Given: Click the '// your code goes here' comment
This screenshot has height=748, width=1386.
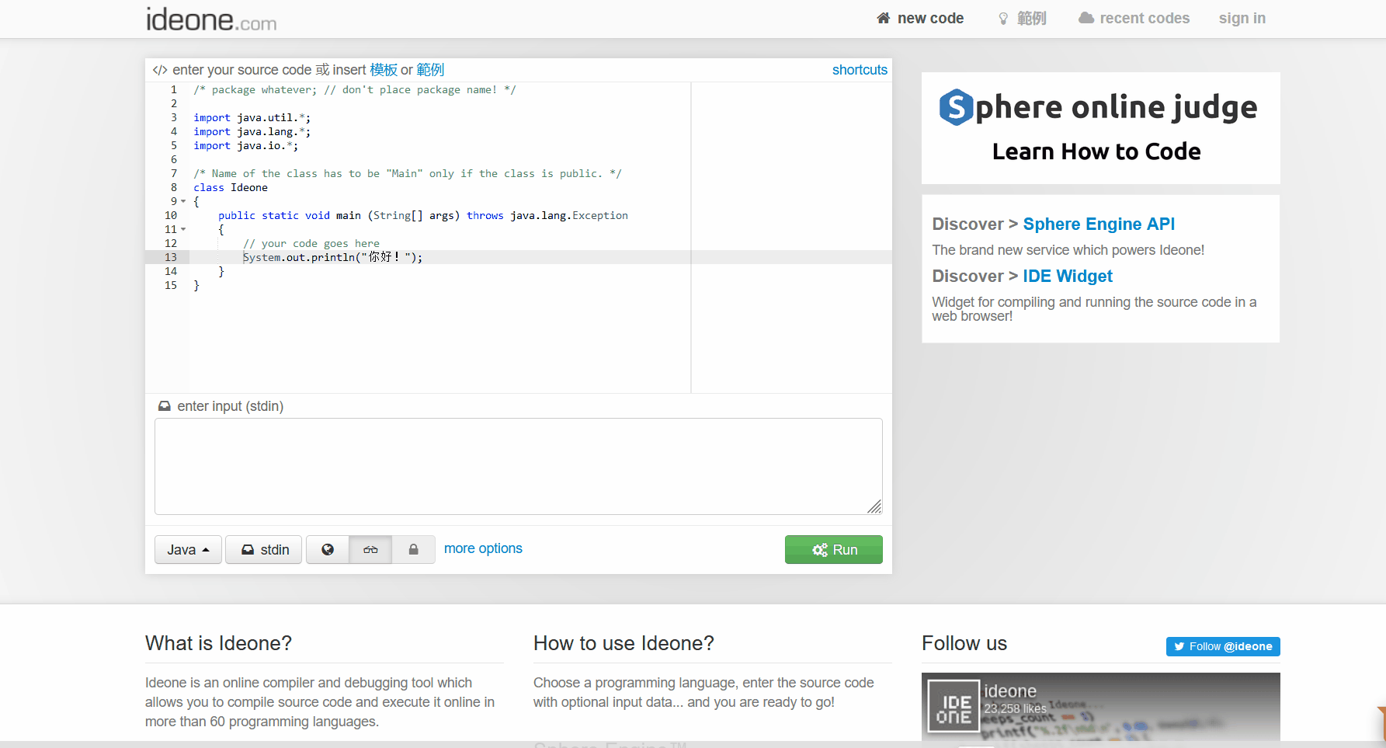Looking at the screenshot, I should point(311,243).
